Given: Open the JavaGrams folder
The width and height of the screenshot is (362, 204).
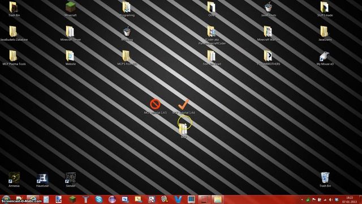Looking at the screenshot, I should 325,33.
